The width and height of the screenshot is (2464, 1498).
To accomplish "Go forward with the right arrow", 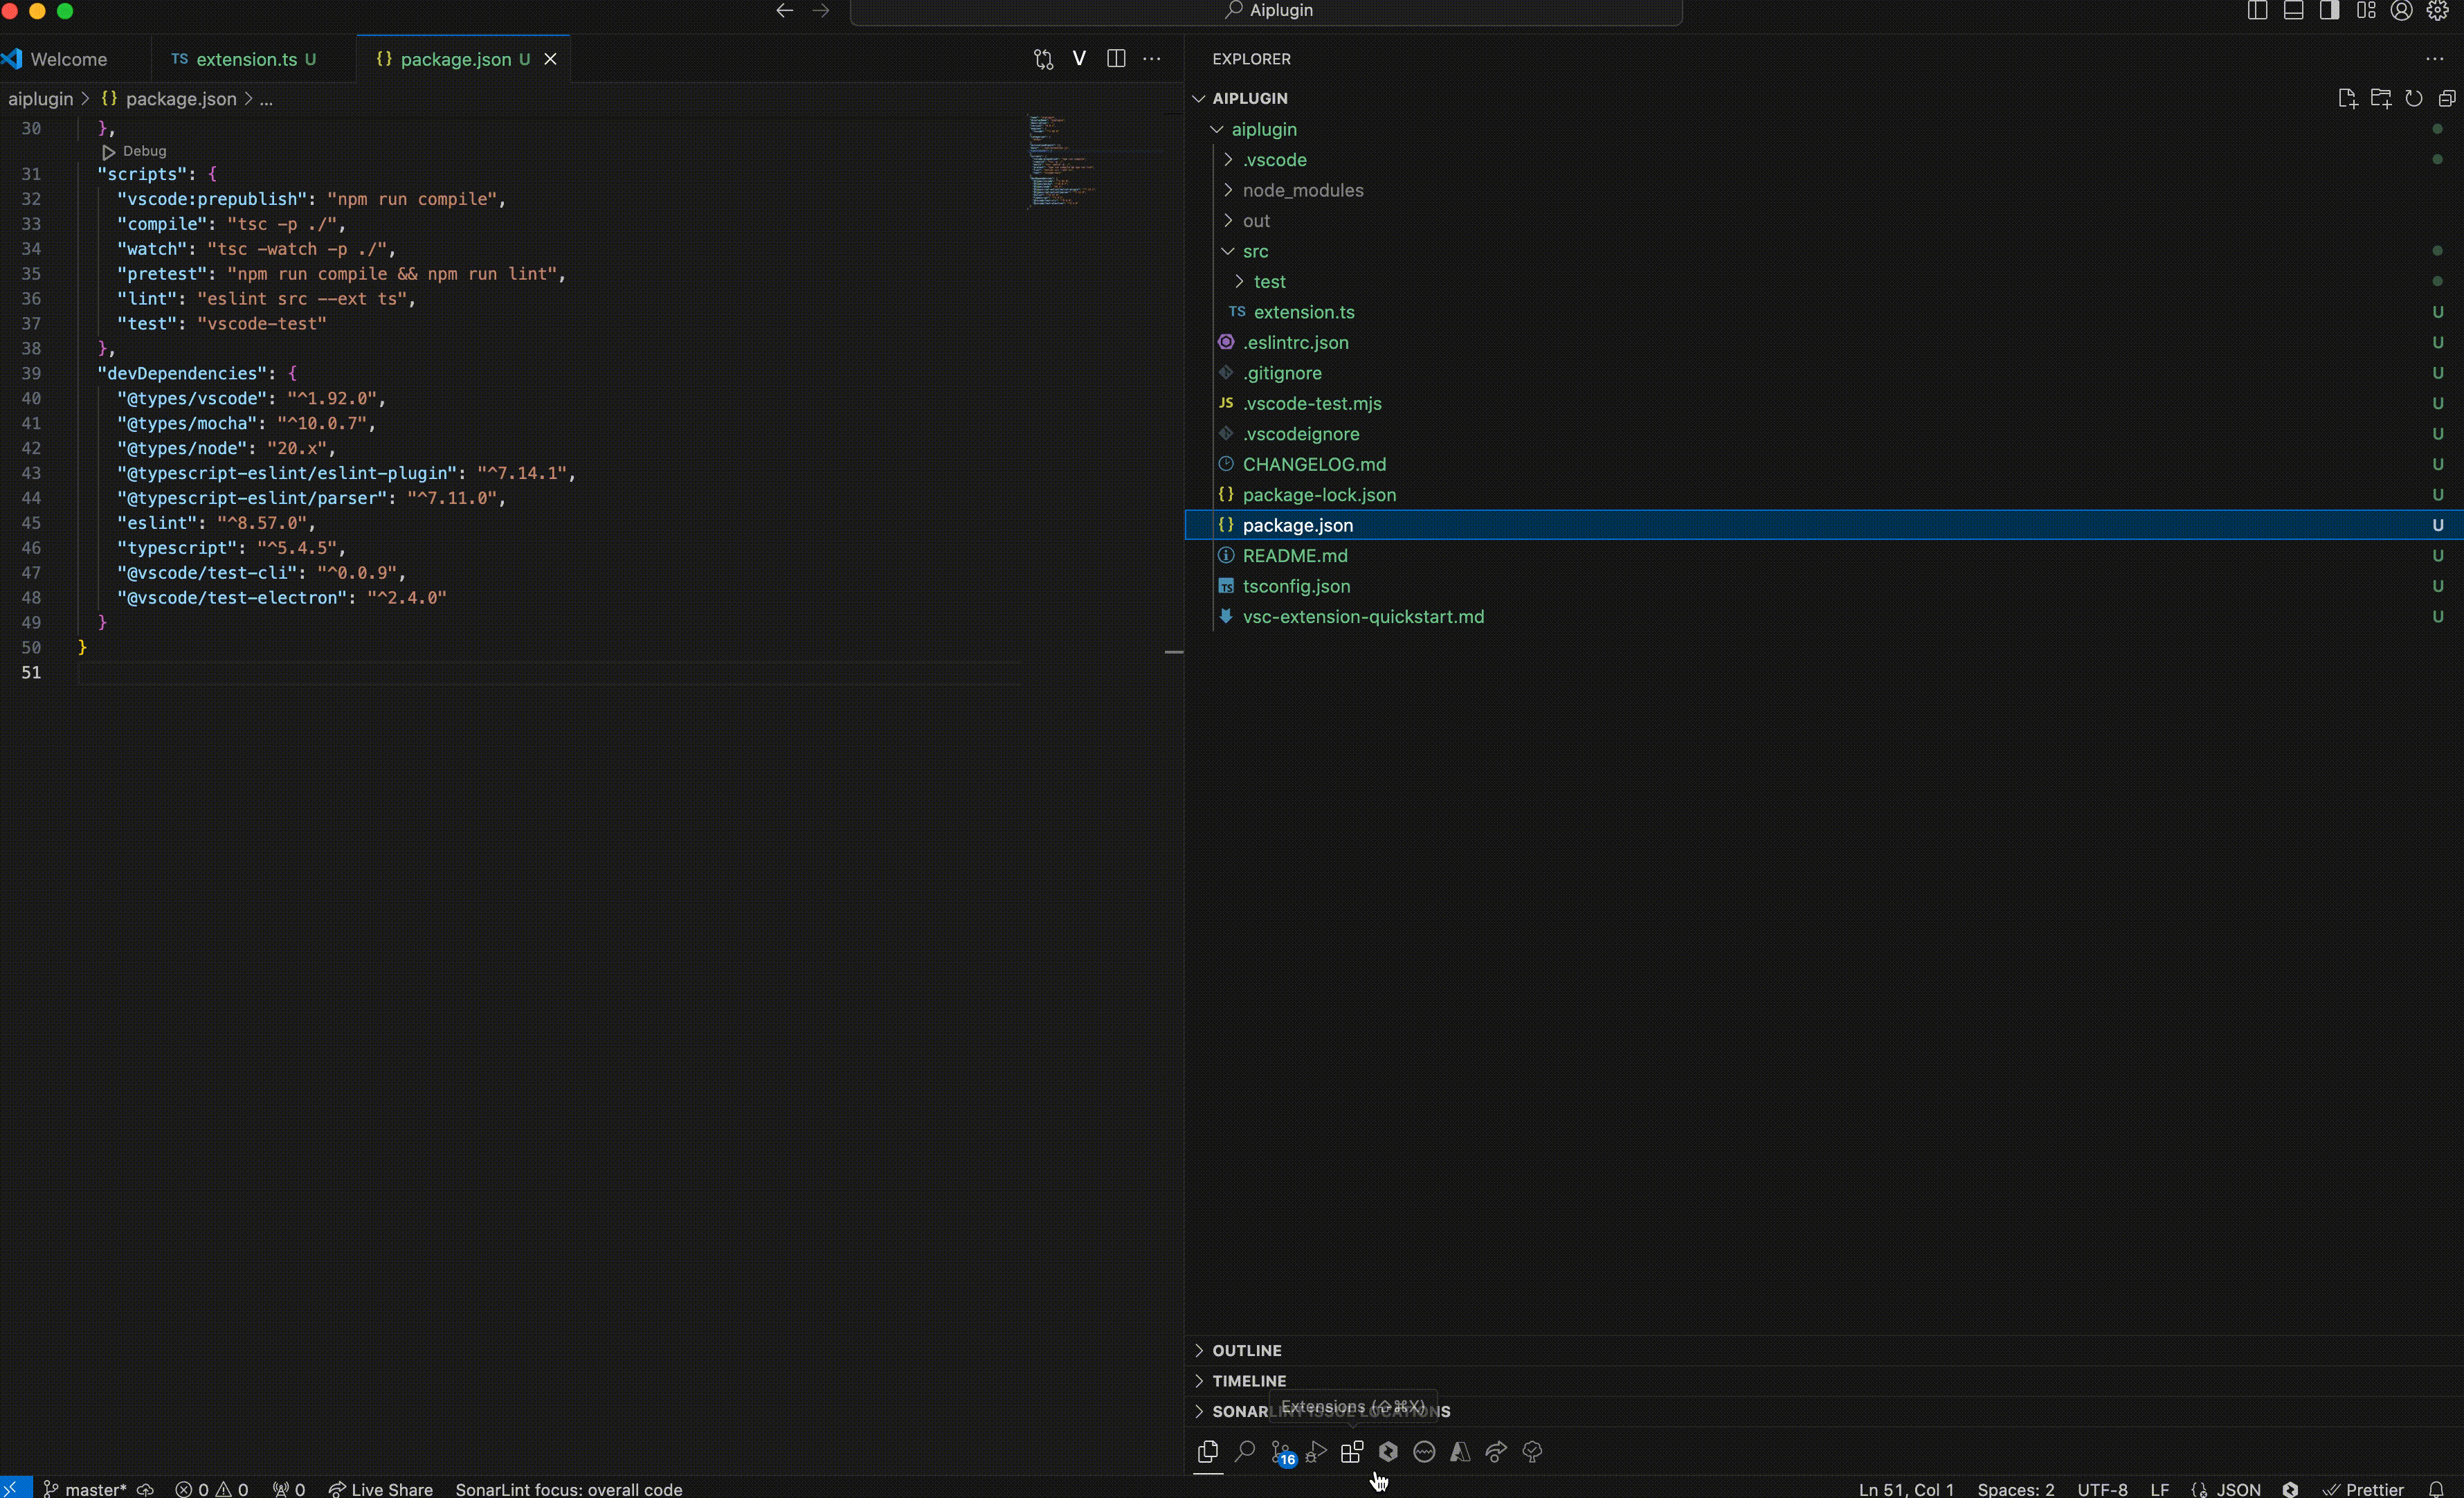I will click(x=821, y=11).
